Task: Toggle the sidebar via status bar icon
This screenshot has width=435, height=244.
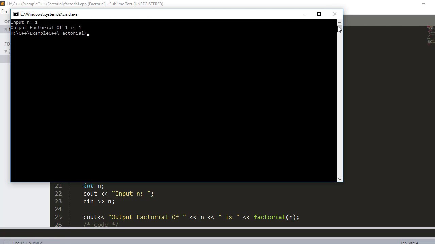Action: [x=6, y=242]
